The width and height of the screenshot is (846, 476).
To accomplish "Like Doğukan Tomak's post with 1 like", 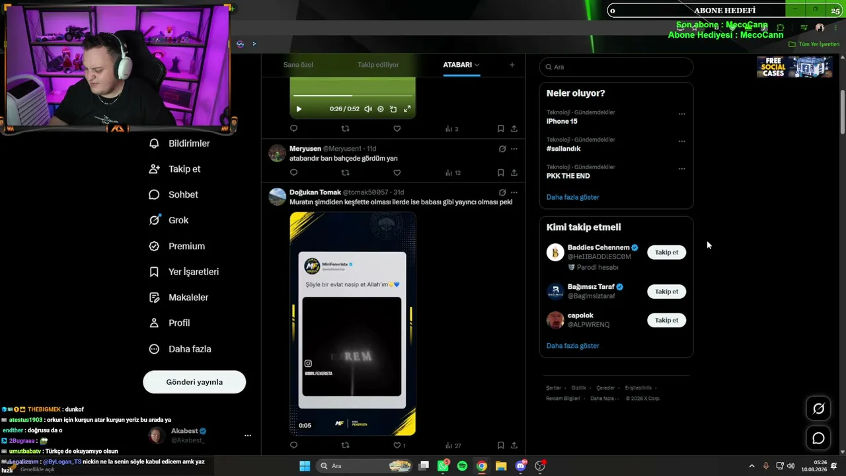I will point(399,445).
